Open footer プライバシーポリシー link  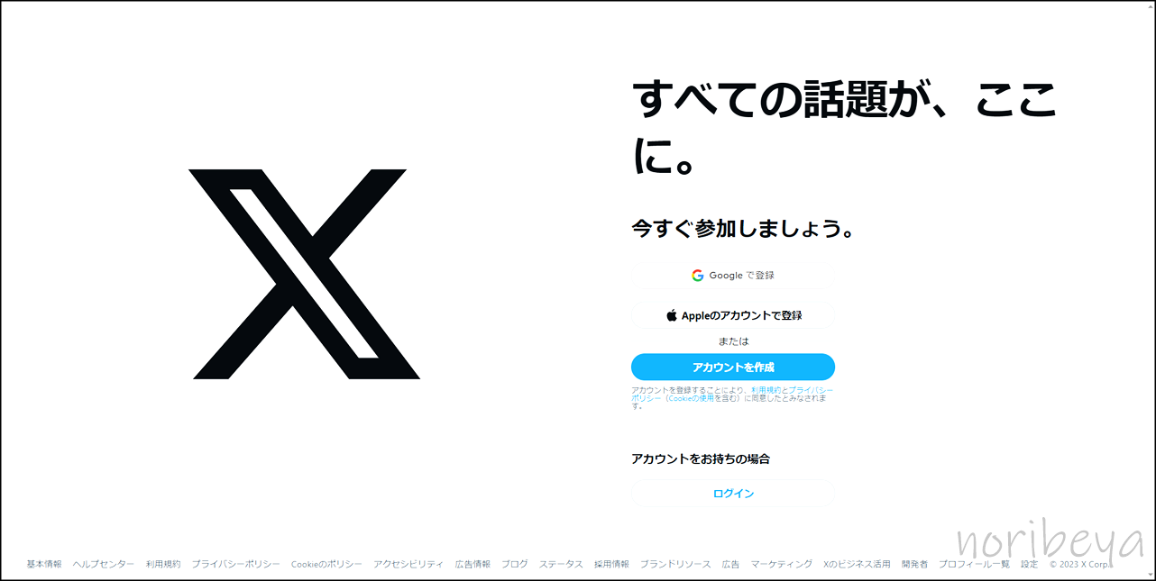[x=235, y=564]
